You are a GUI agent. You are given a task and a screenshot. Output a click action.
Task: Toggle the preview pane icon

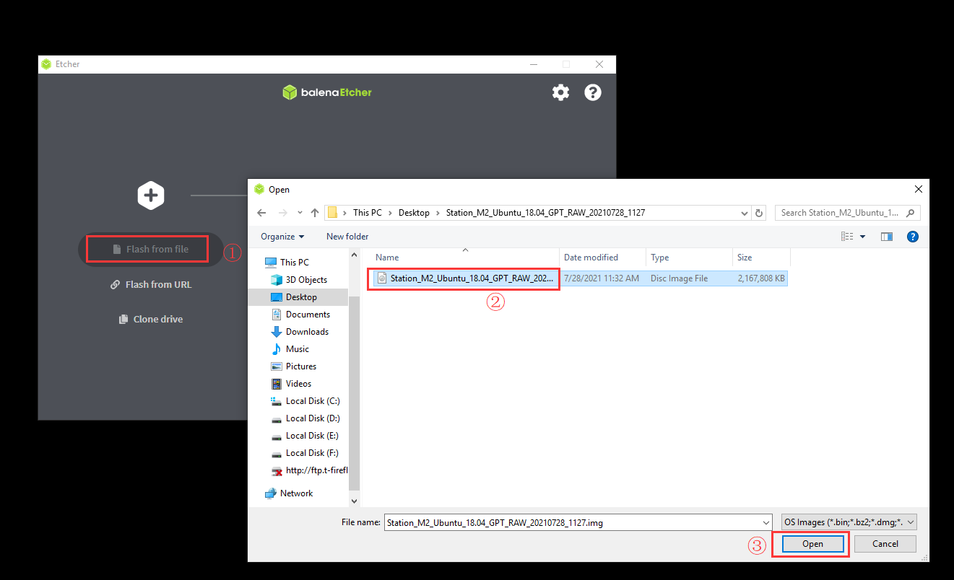pos(887,237)
